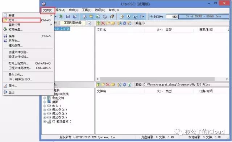Expand the 我的文档 tree node
This screenshot has height=142, width=232.
coord(45,98)
